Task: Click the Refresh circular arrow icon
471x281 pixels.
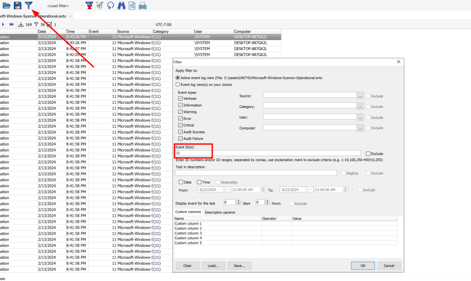Action: click(110, 6)
